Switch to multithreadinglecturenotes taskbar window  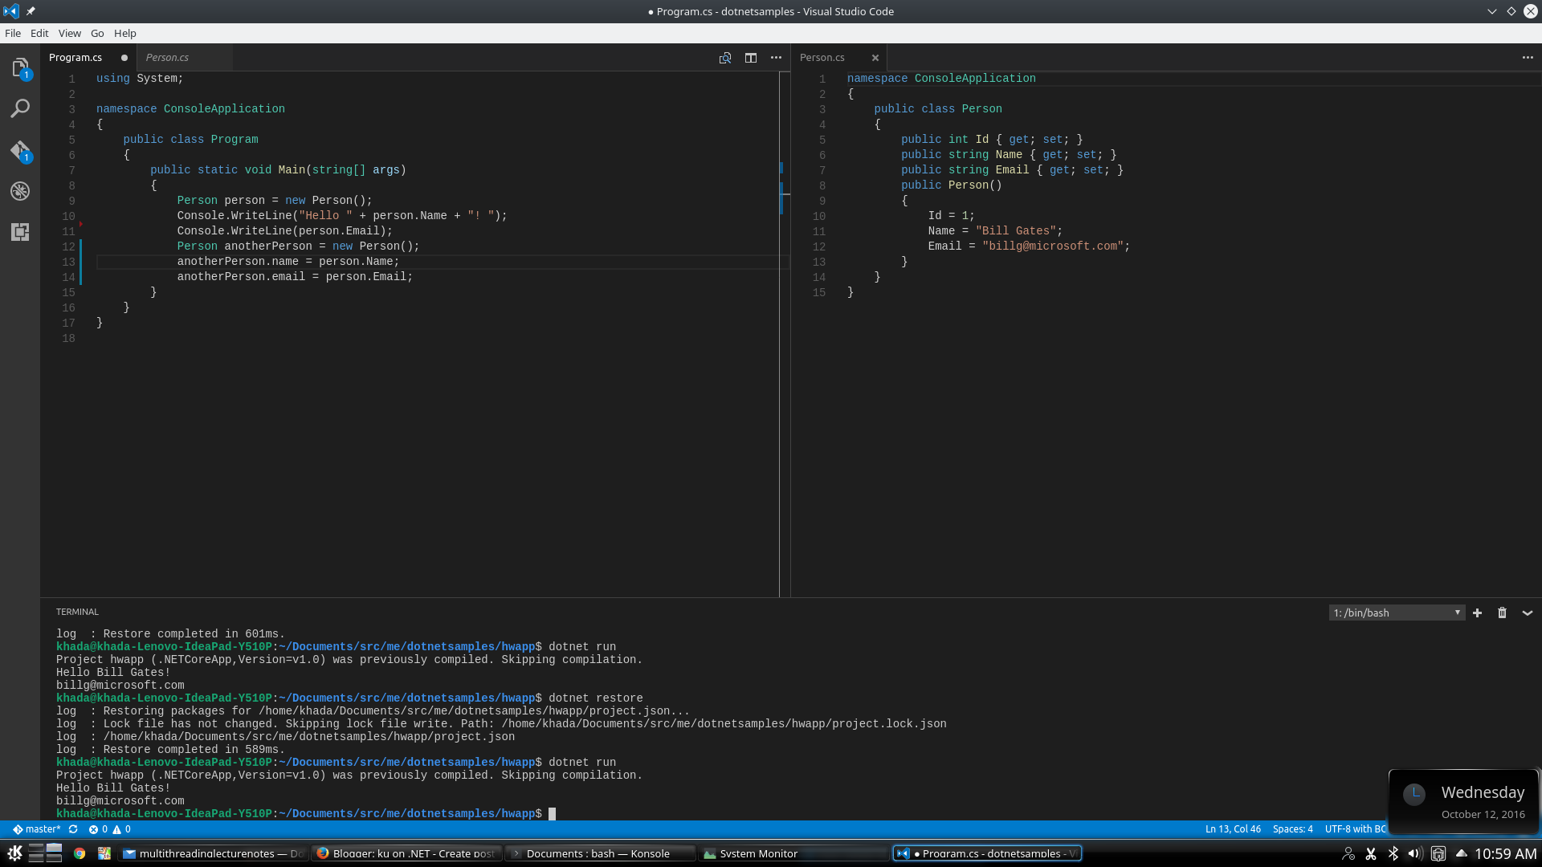pos(214,853)
